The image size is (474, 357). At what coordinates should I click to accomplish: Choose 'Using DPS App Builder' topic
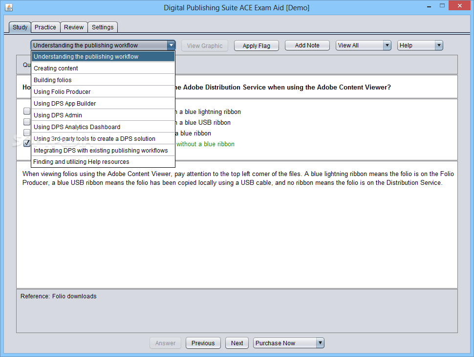103,104
